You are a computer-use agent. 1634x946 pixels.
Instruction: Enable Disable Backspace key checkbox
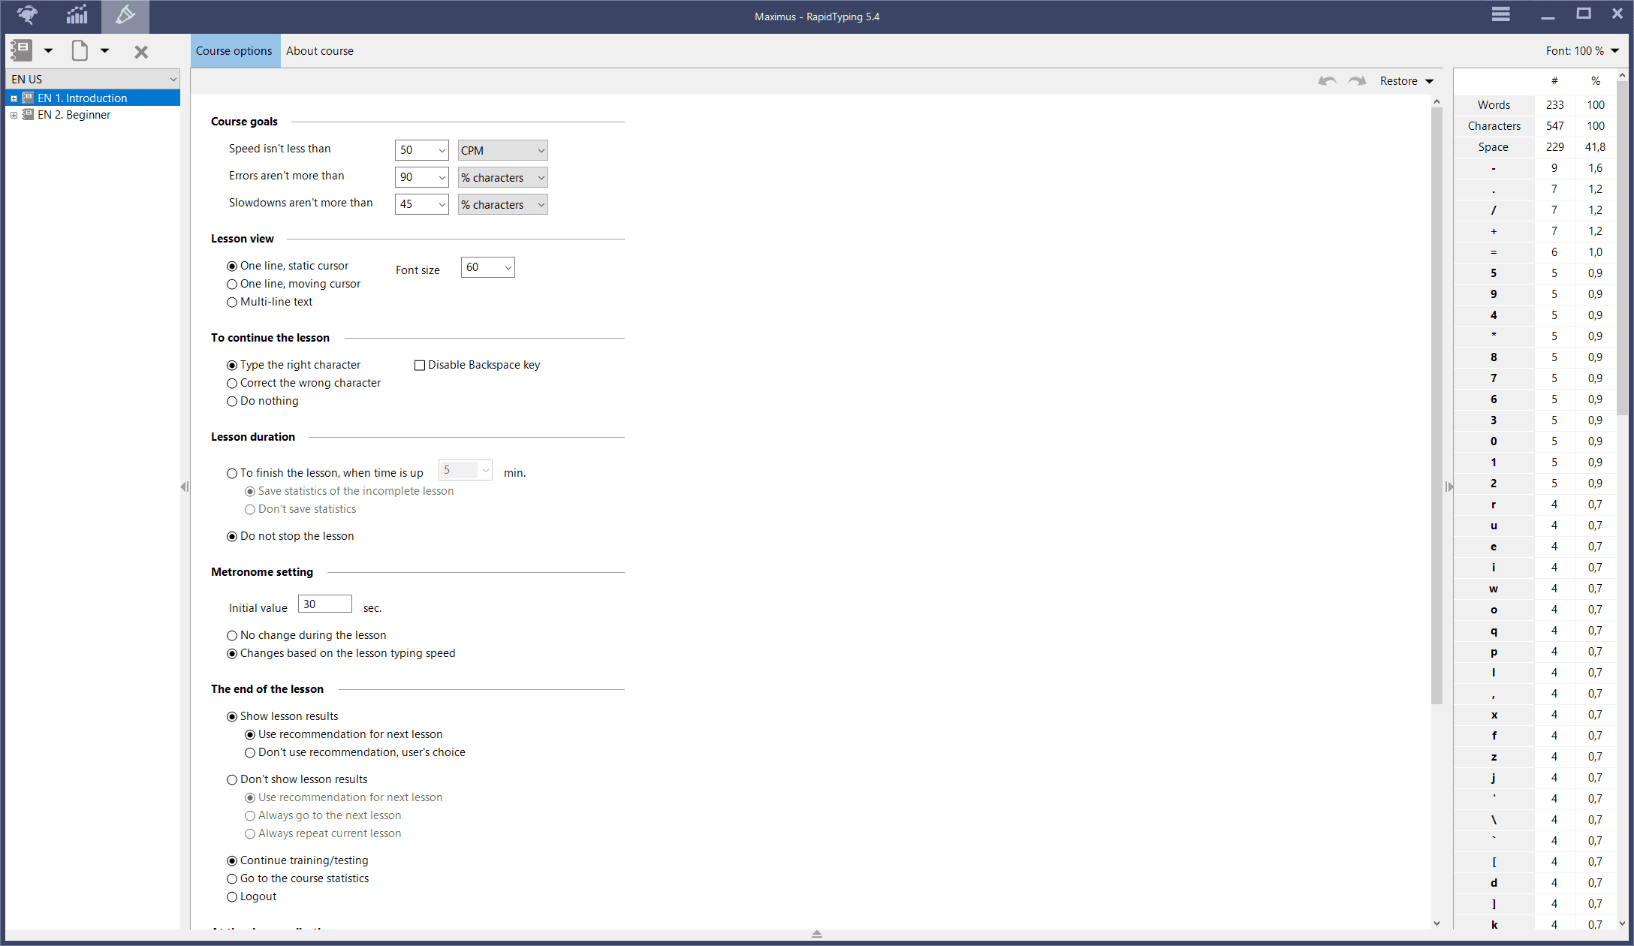(420, 365)
